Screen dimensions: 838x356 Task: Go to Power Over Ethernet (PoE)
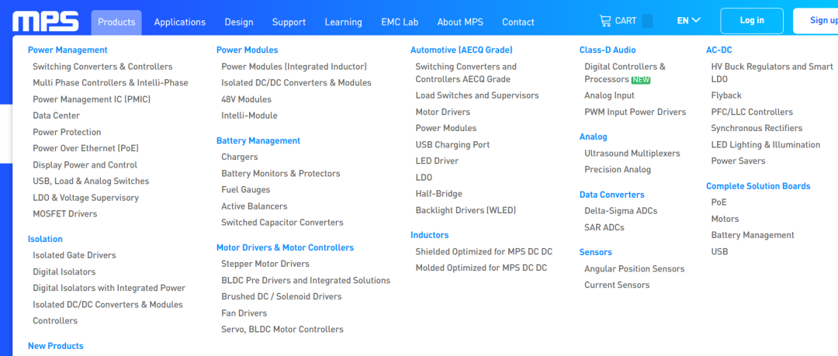85,148
